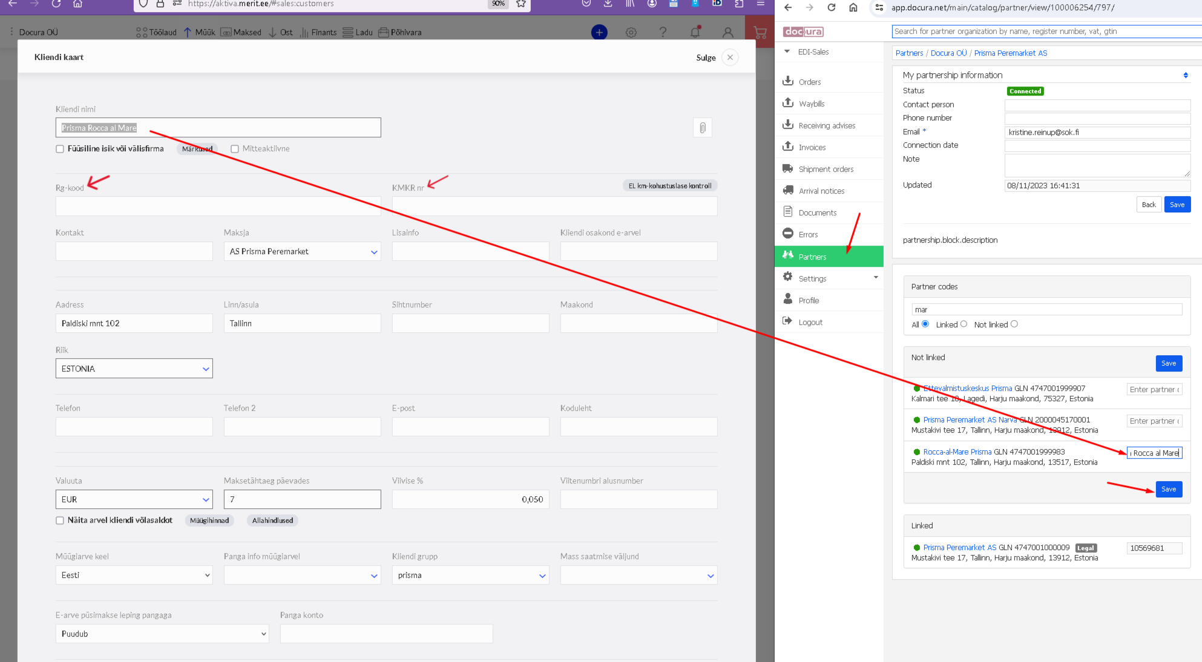
Task: Check the Füüsiline isik või välisfirma checkbox
Action: (60, 149)
